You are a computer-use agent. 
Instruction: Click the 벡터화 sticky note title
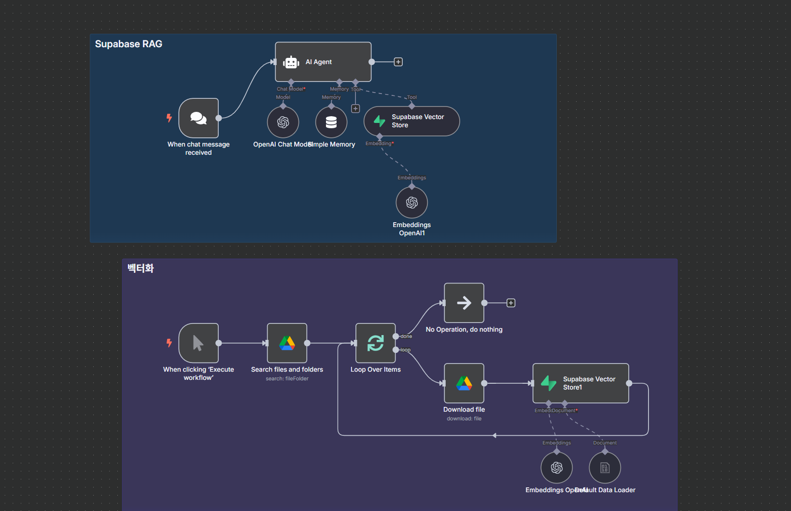coord(141,269)
